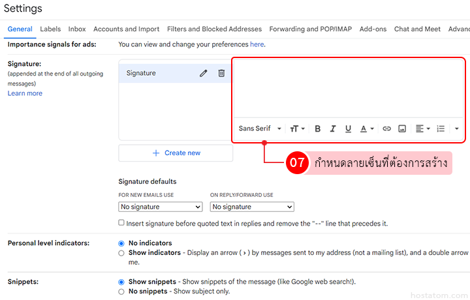The image size is (470, 300).
Task: Open the Learn more link
Action: 25,93
